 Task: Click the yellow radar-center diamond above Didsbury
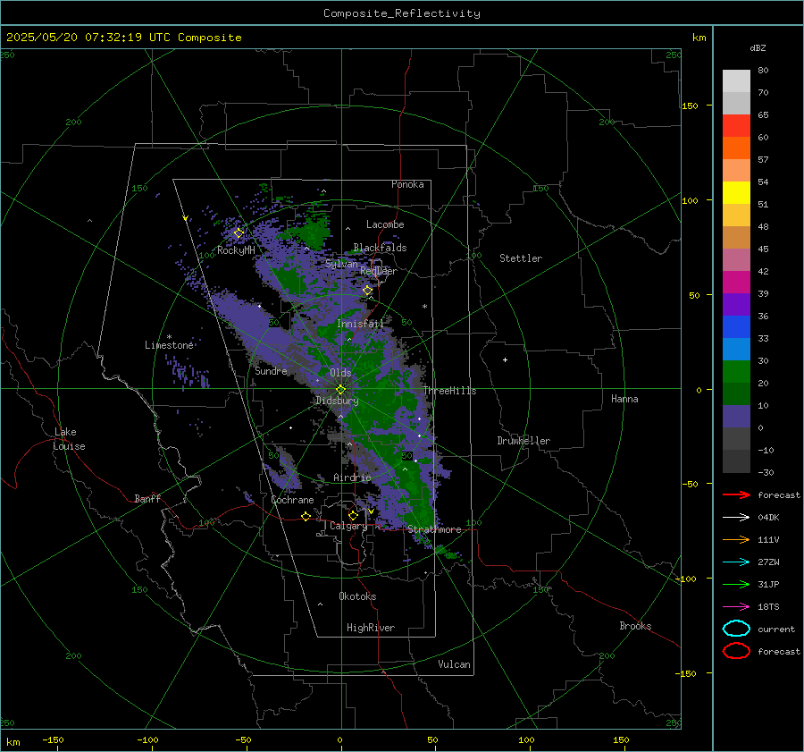tap(340, 390)
